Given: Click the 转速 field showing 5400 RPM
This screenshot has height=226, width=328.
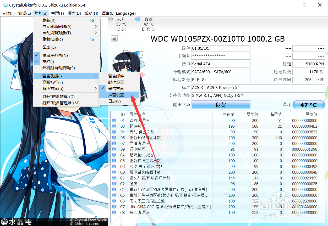Looking at the screenshot, I should click(309, 64).
